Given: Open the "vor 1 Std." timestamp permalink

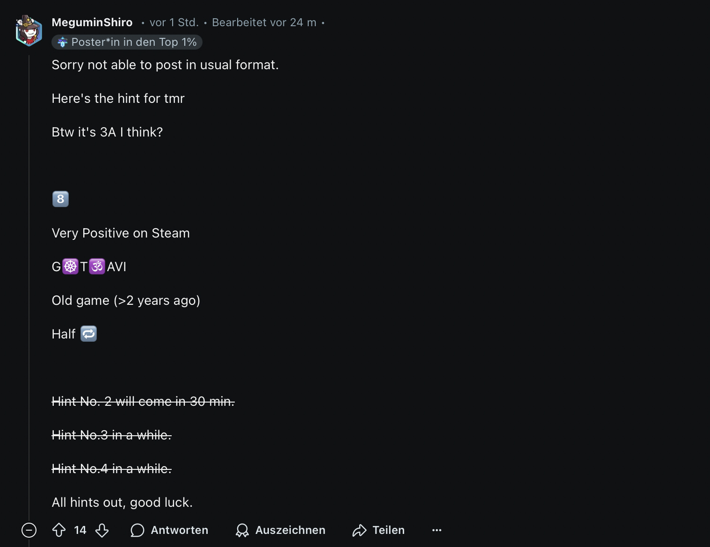Looking at the screenshot, I should pos(174,22).
